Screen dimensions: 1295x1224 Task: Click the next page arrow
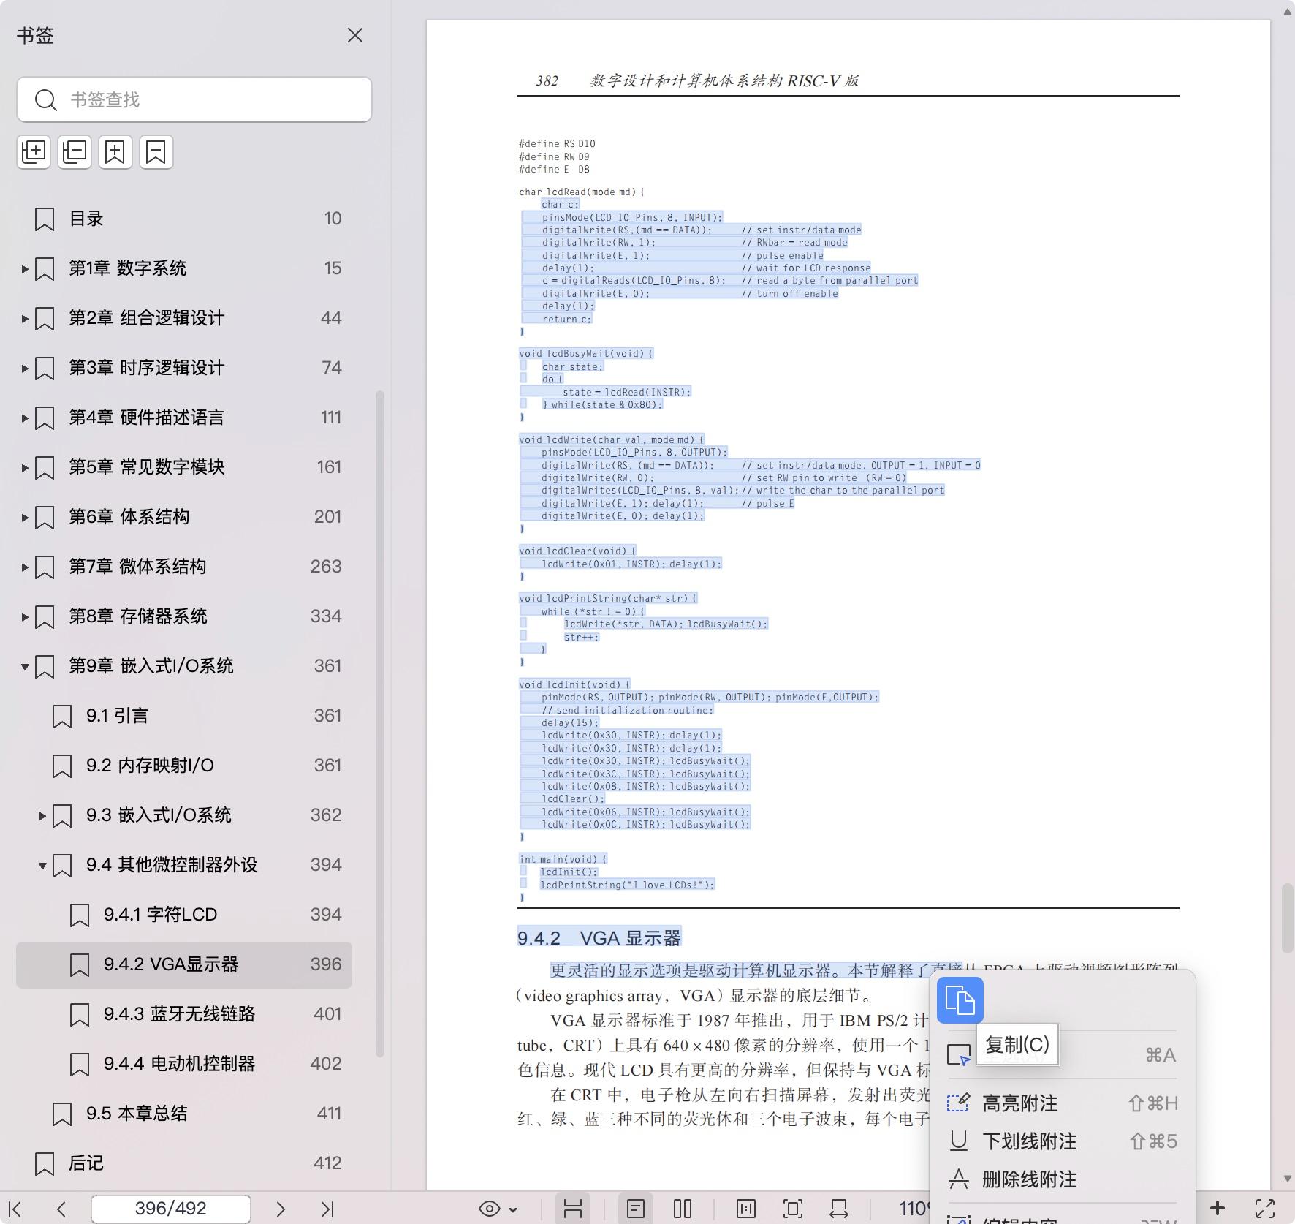(280, 1209)
